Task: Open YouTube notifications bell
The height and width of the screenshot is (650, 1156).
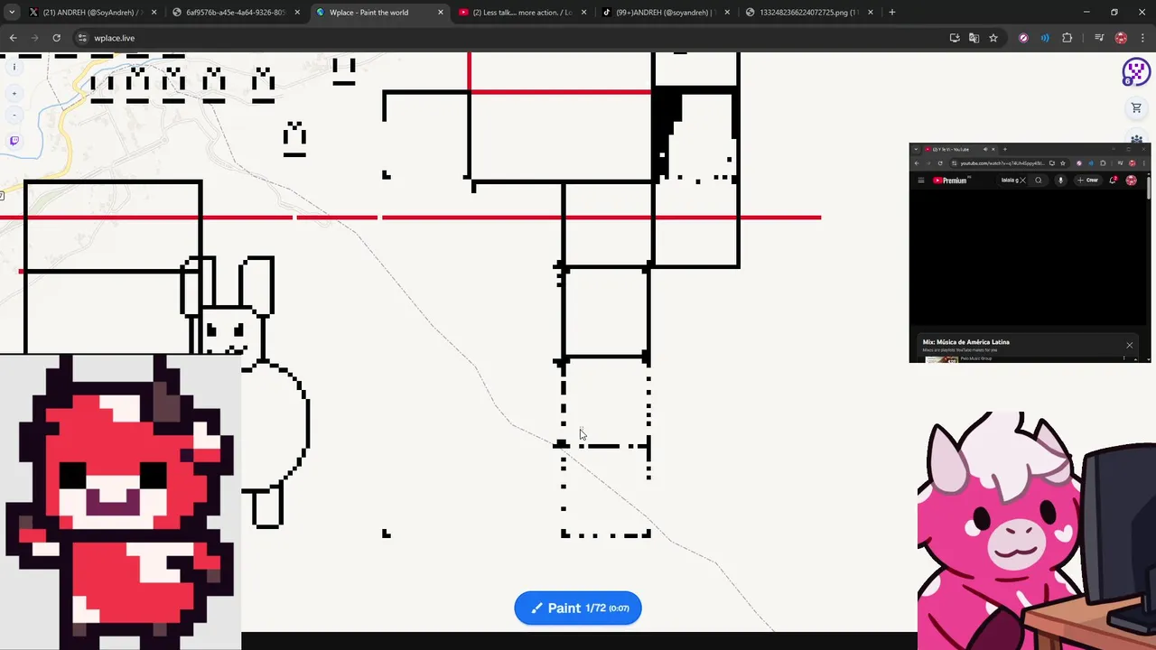Action: pos(1113,181)
